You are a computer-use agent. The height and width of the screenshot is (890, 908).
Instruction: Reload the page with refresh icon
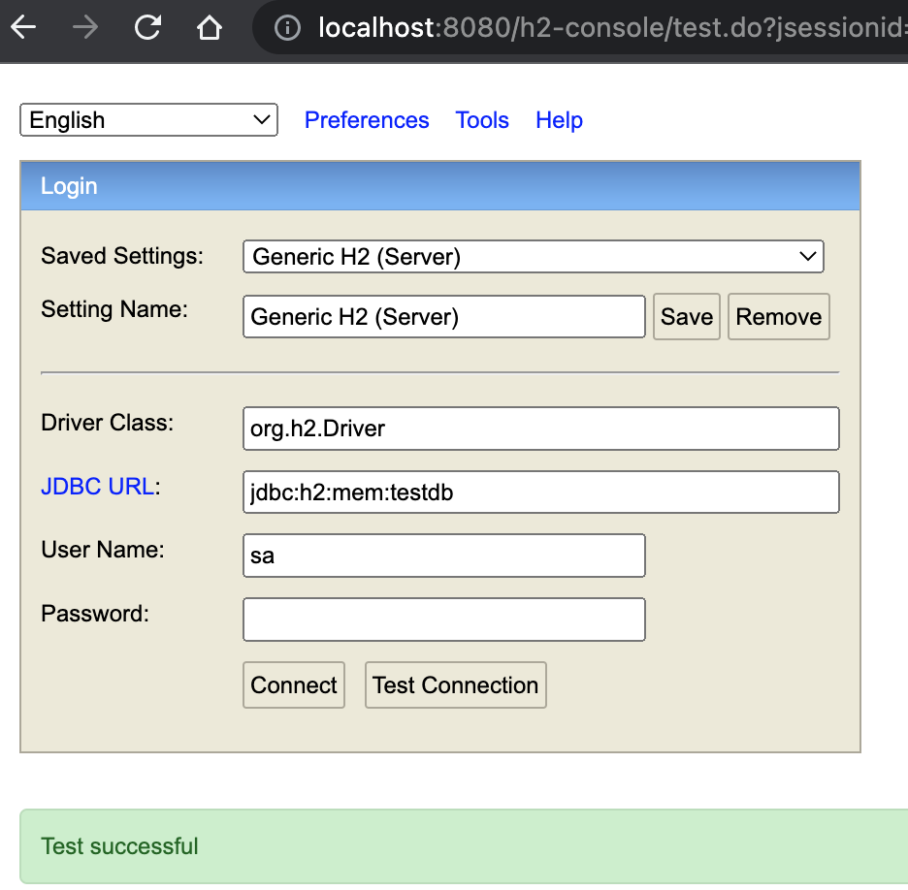(147, 27)
